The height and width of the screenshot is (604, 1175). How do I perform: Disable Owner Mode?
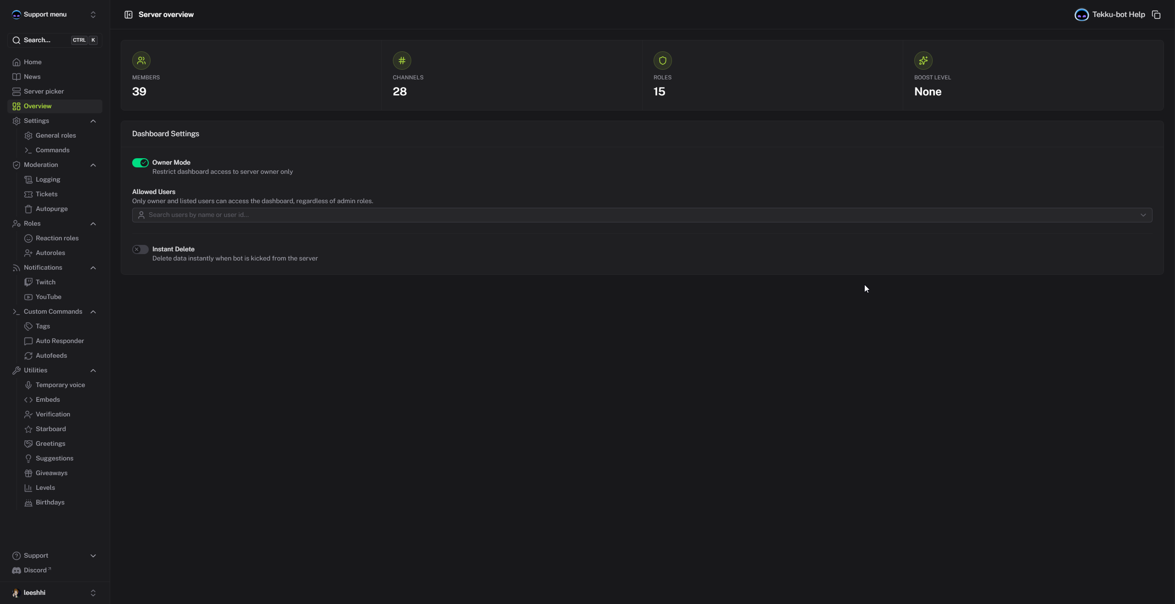[140, 163]
